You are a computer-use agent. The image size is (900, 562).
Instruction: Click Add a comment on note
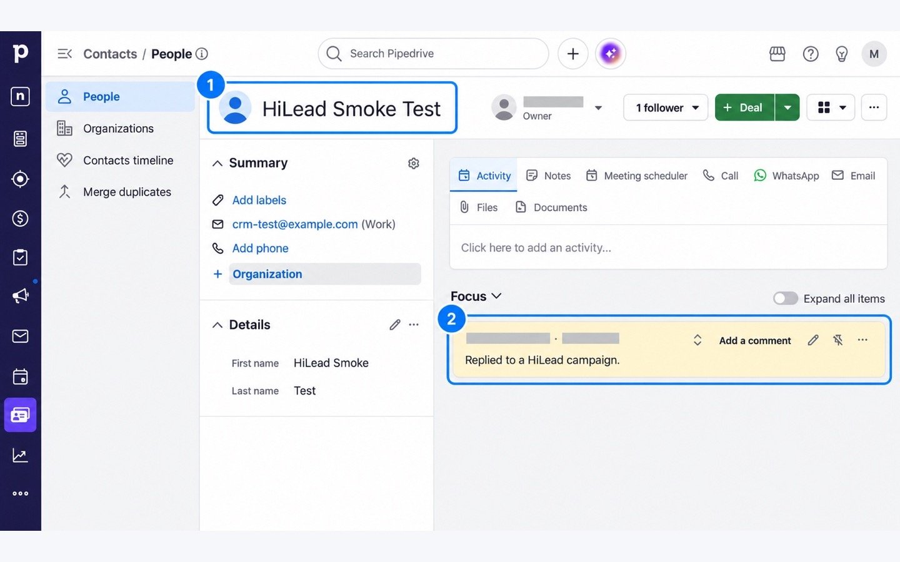(x=755, y=340)
